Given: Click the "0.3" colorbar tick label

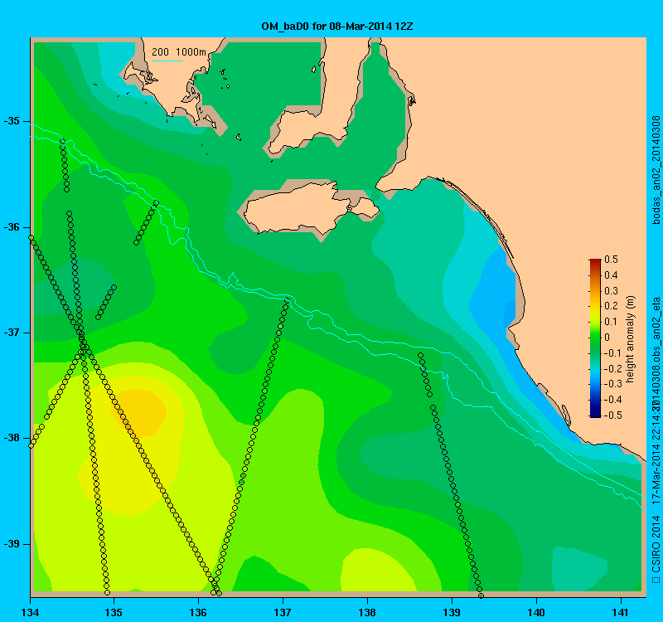Looking at the screenshot, I should (x=611, y=291).
